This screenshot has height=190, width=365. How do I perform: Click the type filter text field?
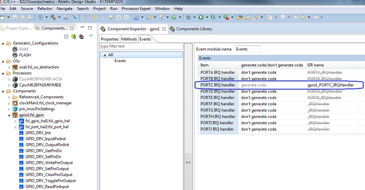click(141, 46)
